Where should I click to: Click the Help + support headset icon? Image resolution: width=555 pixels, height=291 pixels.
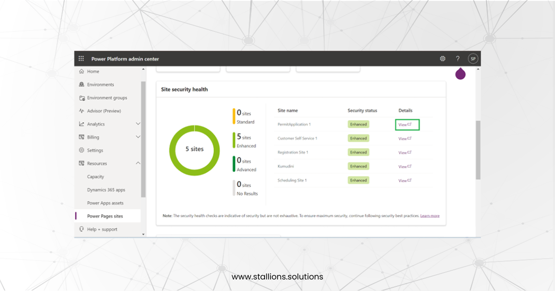(x=81, y=229)
